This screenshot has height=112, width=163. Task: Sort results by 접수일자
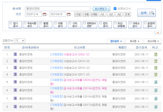coord(116,41)
